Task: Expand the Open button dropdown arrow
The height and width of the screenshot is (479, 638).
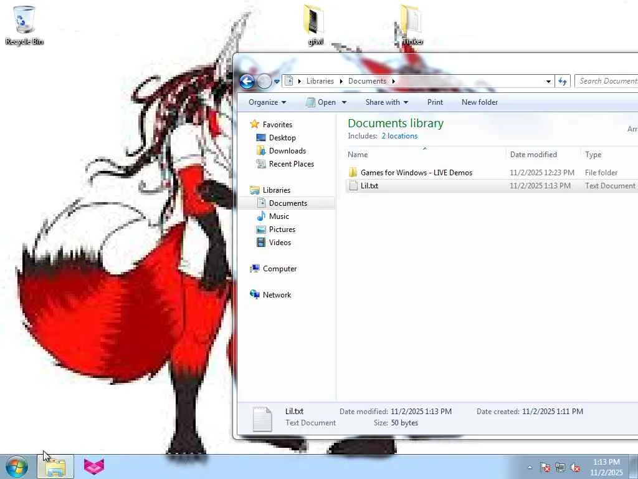Action: (344, 102)
